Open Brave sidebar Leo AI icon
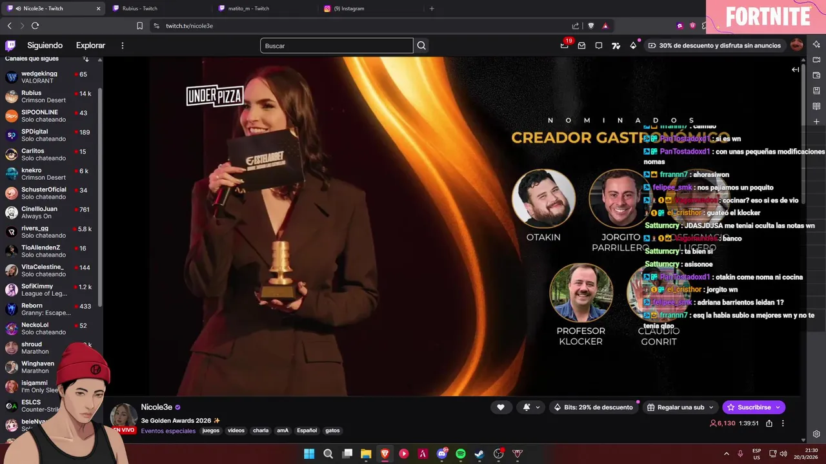This screenshot has width=826, height=464. 816,44
